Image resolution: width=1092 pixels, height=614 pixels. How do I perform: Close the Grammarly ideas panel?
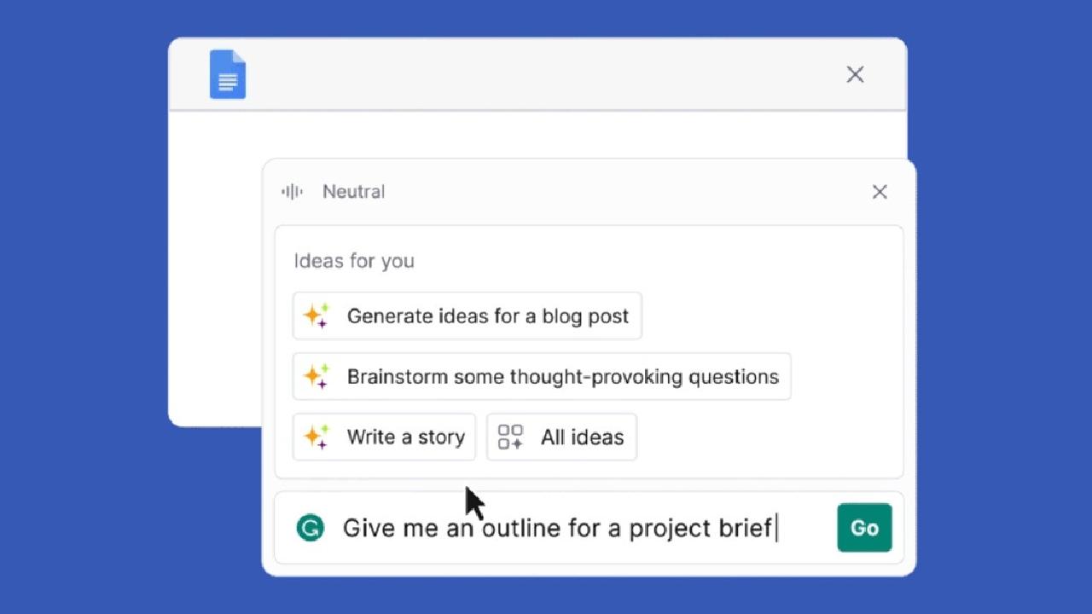point(880,192)
